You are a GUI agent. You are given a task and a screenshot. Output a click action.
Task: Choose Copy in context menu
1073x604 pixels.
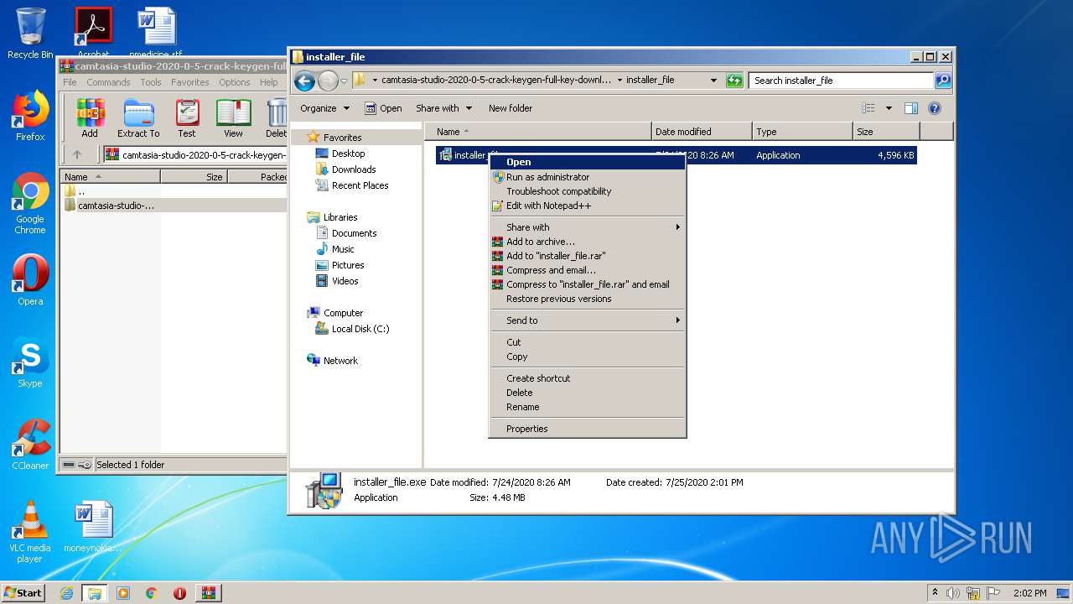[588, 357]
